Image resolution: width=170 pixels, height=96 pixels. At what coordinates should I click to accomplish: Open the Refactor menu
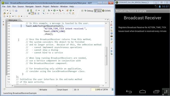pyautogui.click(x=55, y=6)
